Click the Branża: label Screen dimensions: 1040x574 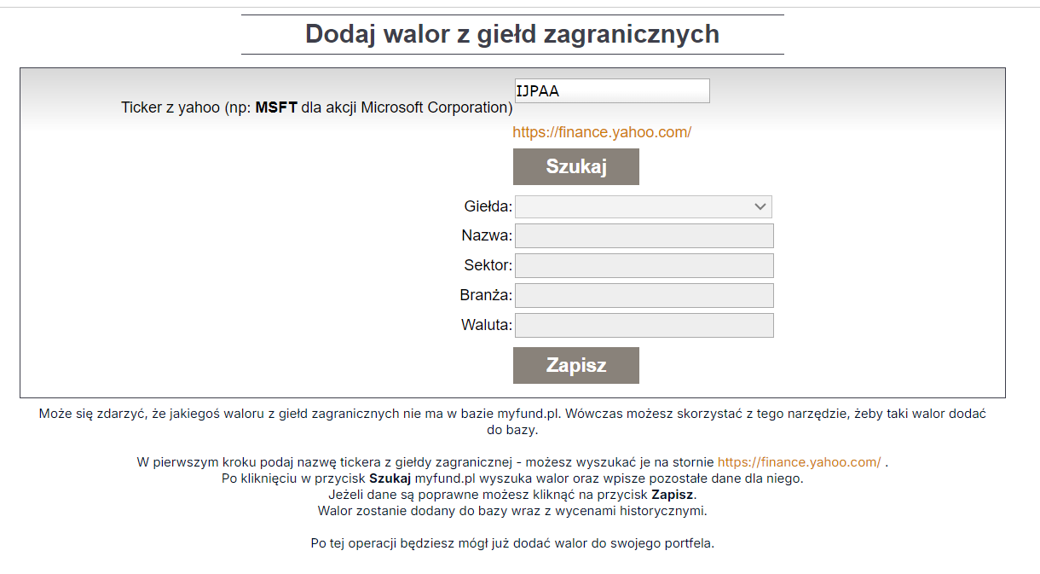[486, 295]
